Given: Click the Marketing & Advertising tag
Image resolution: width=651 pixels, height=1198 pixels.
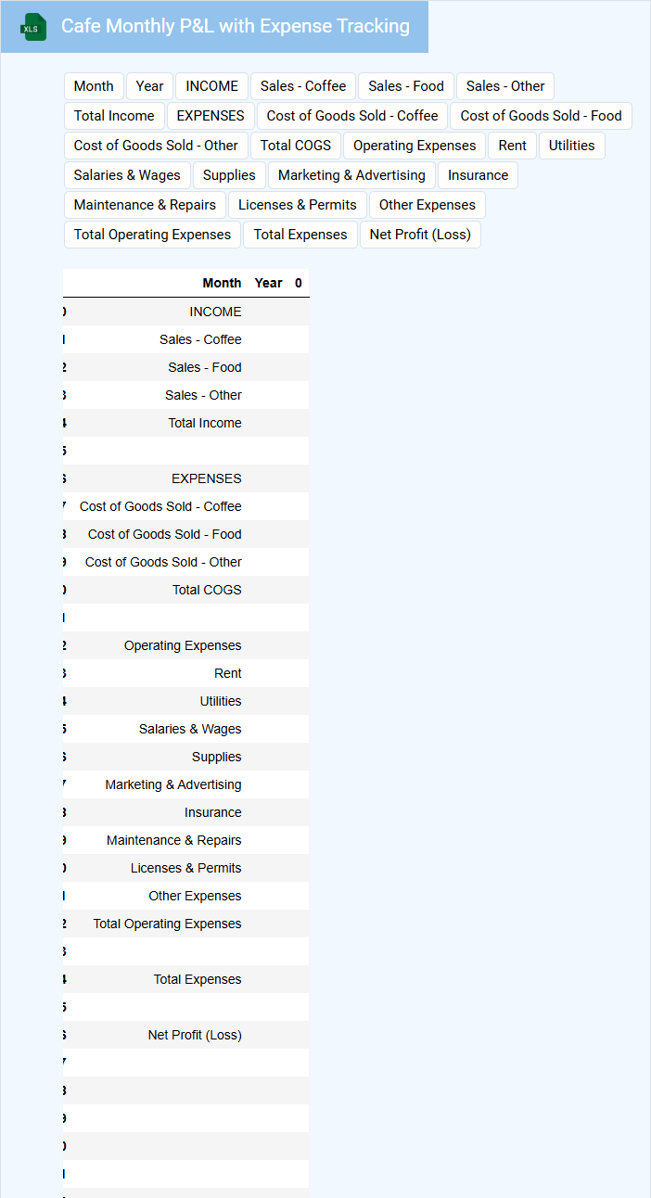Looking at the screenshot, I should point(351,175).
